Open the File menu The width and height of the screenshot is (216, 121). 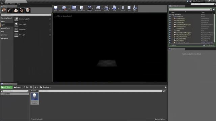tap(2, 4)
